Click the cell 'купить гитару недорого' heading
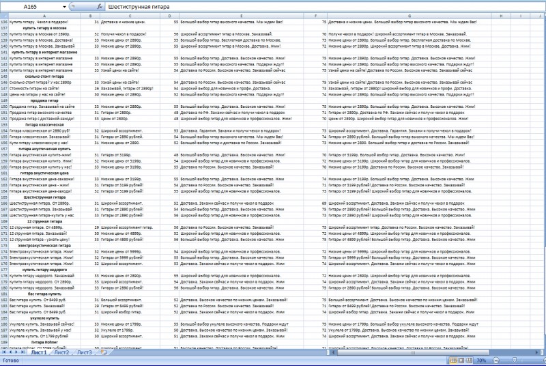Image resolution: width=546 pixels, height=366 pixels. point(44,270)
